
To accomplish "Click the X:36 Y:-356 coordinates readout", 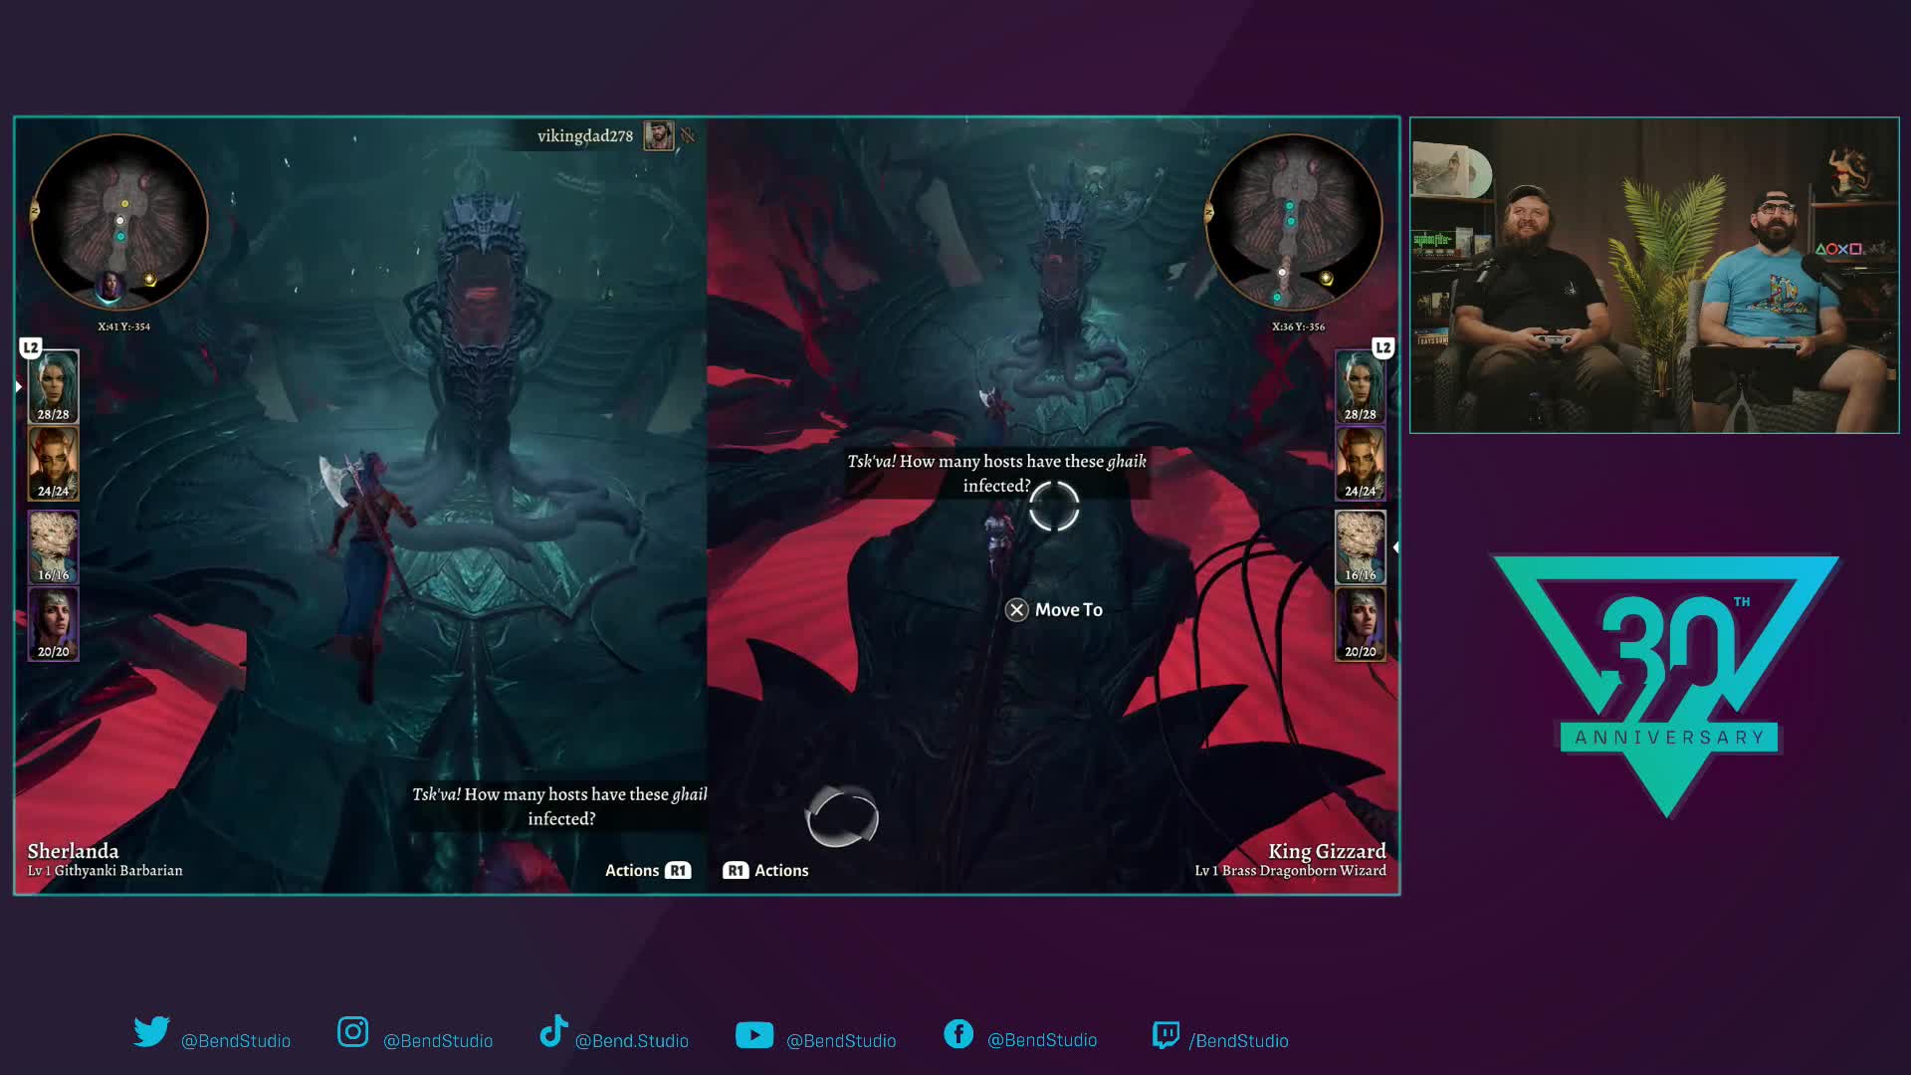I will pyautogui.click(x=1298, y=326).
